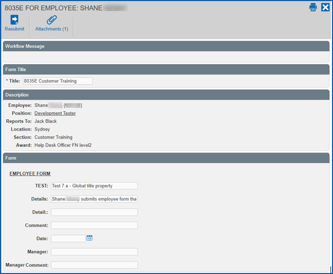
Task: Open Attachments paperclip icon
Action: click(52, 20)
